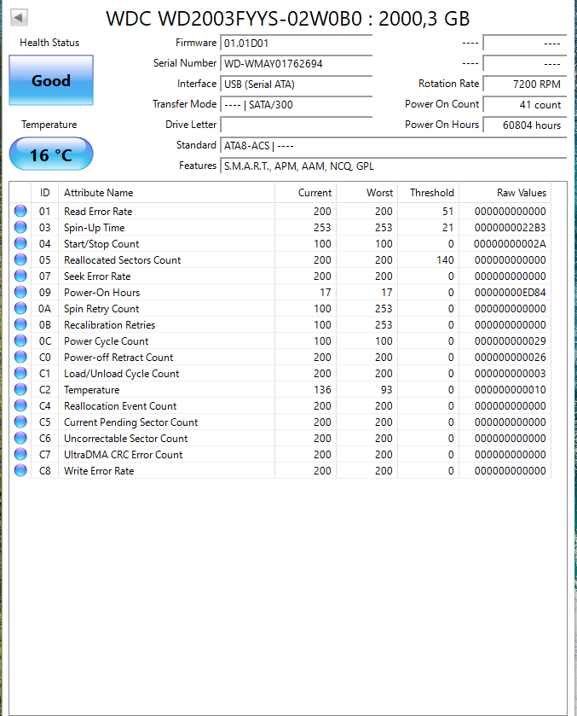Click the Serial Number field

point(296,63)
